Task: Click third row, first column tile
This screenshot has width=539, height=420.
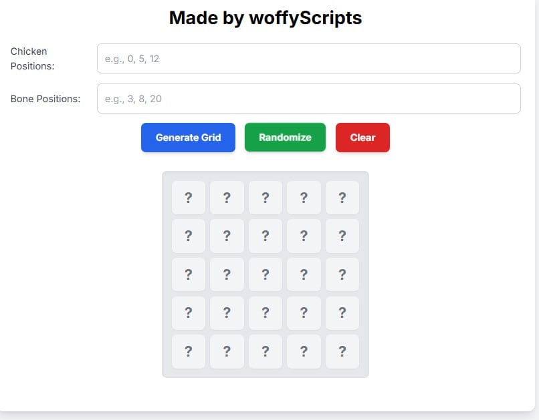Action: coord(189,274)
